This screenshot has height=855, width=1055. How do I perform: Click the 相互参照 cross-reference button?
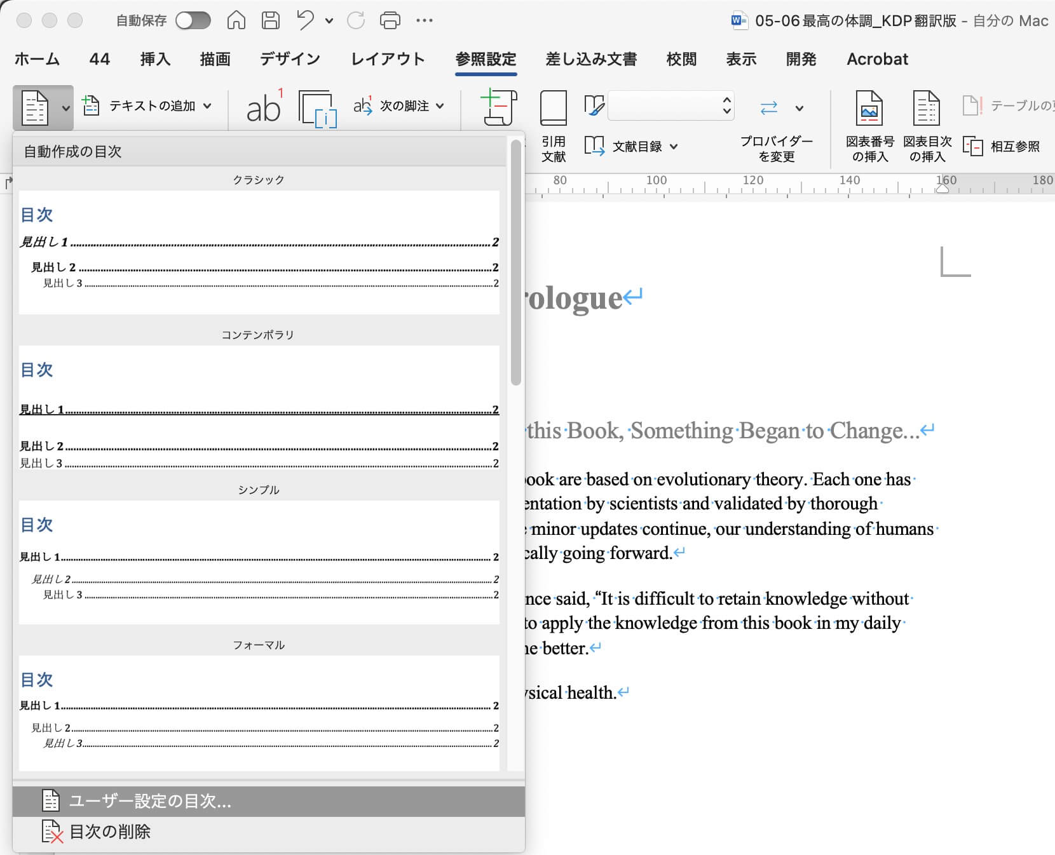pyautogui.click(x=1002, y=147)
